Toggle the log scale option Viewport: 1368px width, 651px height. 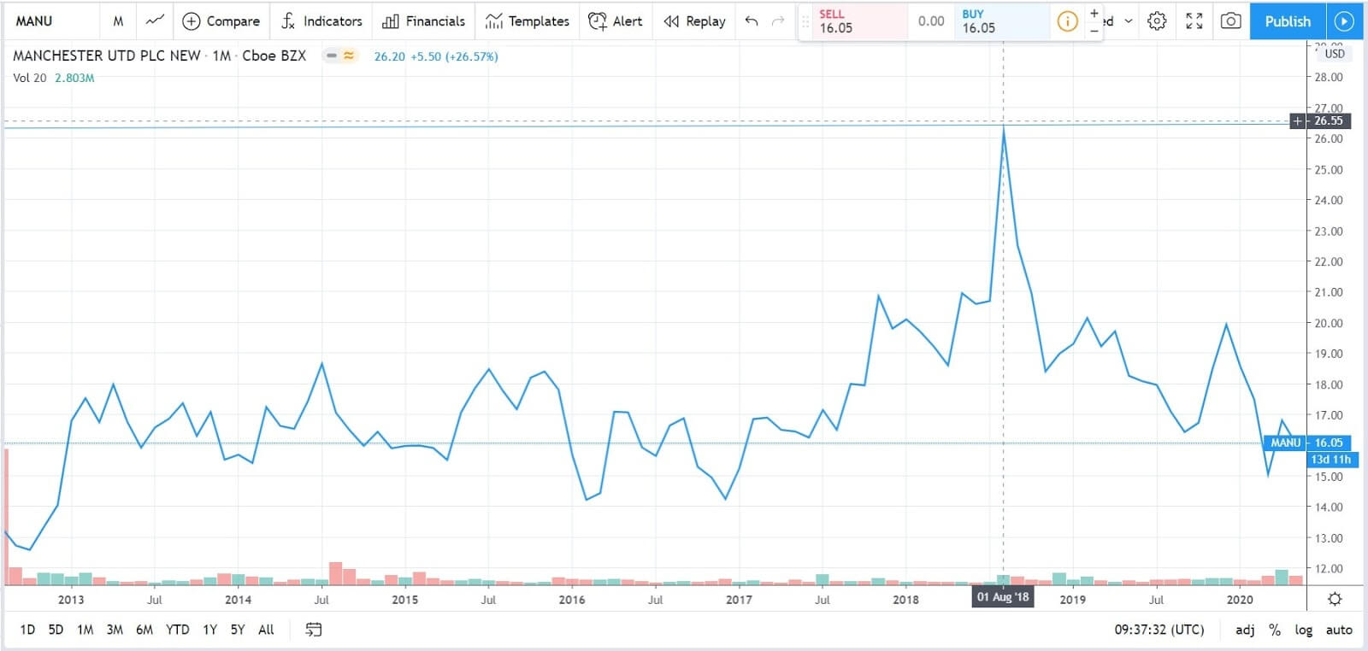1303,630
